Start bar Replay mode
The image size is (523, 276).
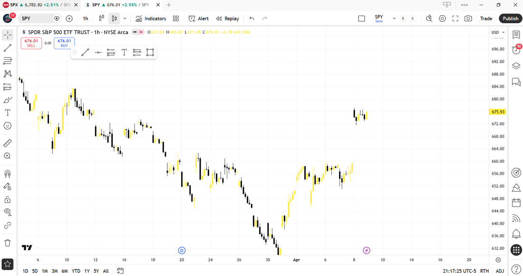pos(227,18)
